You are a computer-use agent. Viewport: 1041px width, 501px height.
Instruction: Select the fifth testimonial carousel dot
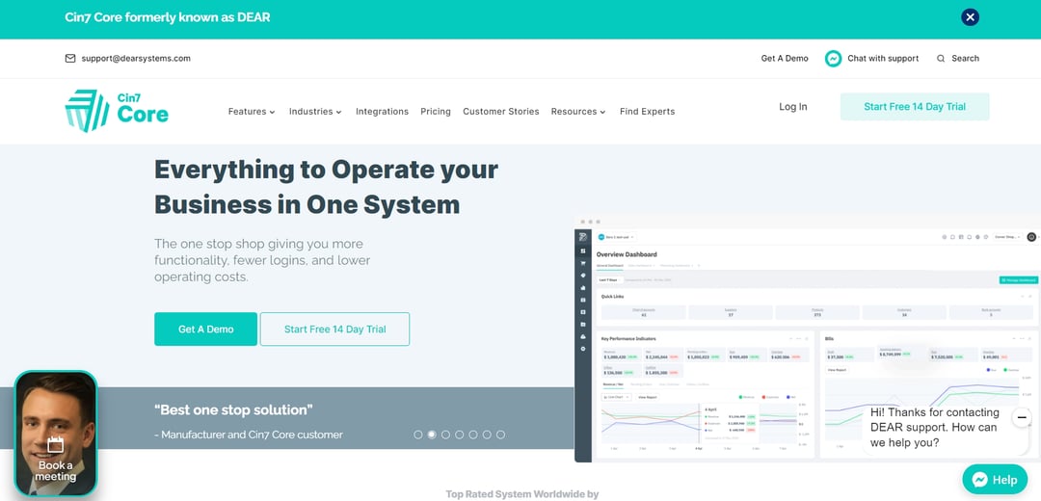473,435
